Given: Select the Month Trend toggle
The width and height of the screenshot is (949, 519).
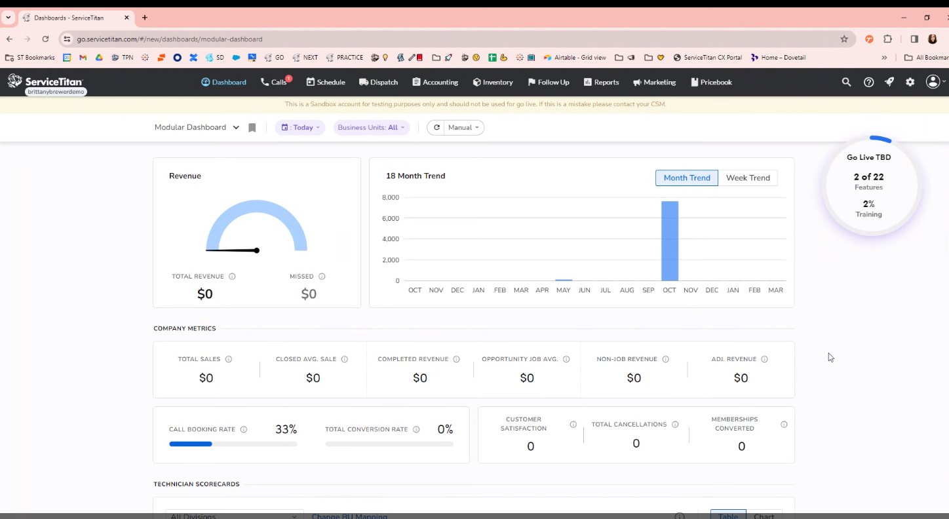Looking at the screenshot, I should (x=687, y=178).
